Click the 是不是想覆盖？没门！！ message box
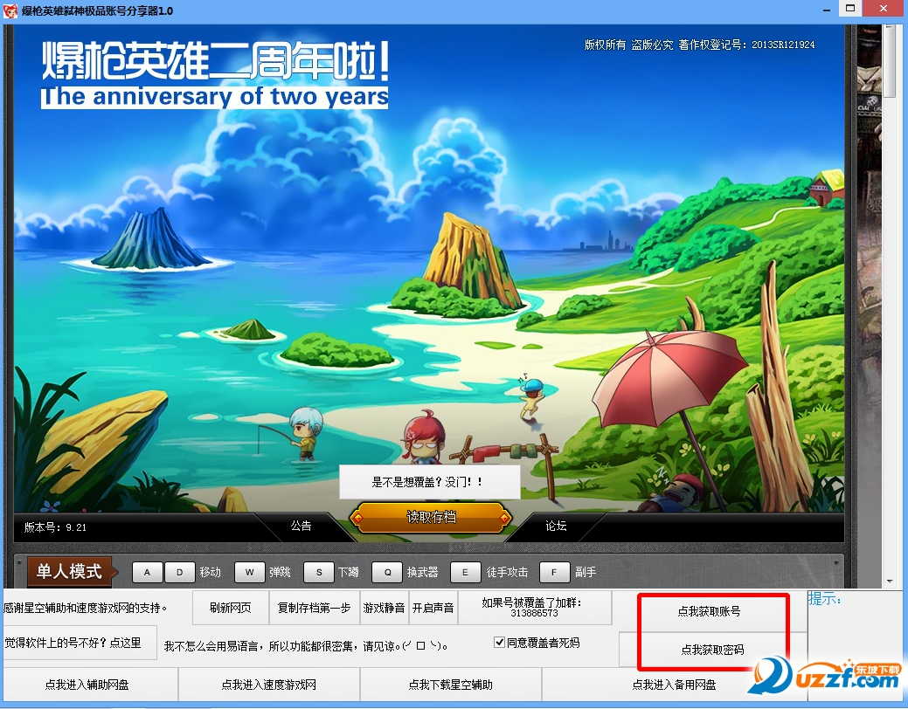The image size is (908, 709). click(x=430, y=481)
